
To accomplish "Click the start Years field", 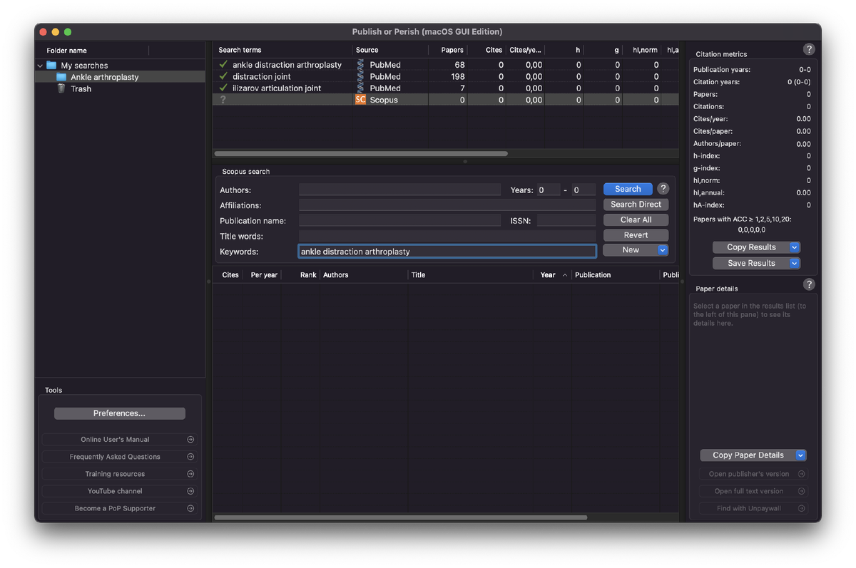I will point(549,190).
